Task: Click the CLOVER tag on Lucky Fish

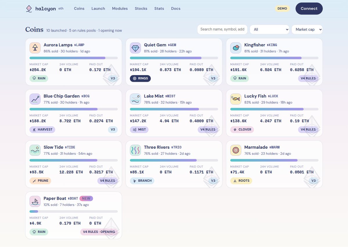Action: pos(242,130)
